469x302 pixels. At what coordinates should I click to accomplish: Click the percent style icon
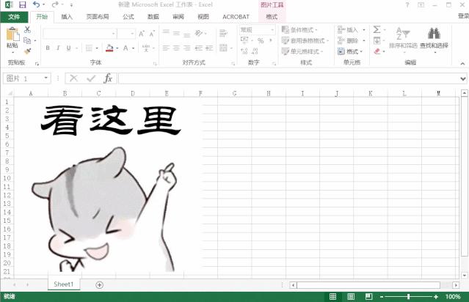click(x=261, y=40)
